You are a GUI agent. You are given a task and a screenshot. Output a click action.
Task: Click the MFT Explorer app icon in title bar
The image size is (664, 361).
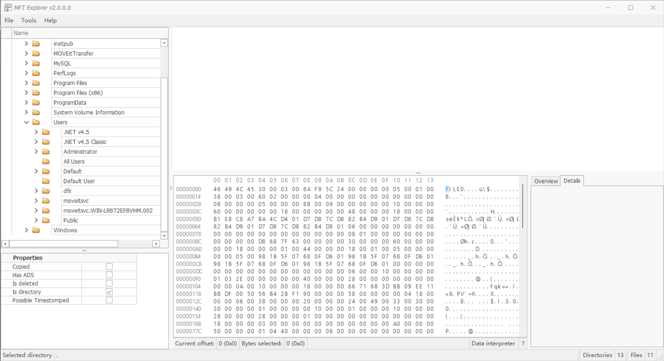point(8,7)
